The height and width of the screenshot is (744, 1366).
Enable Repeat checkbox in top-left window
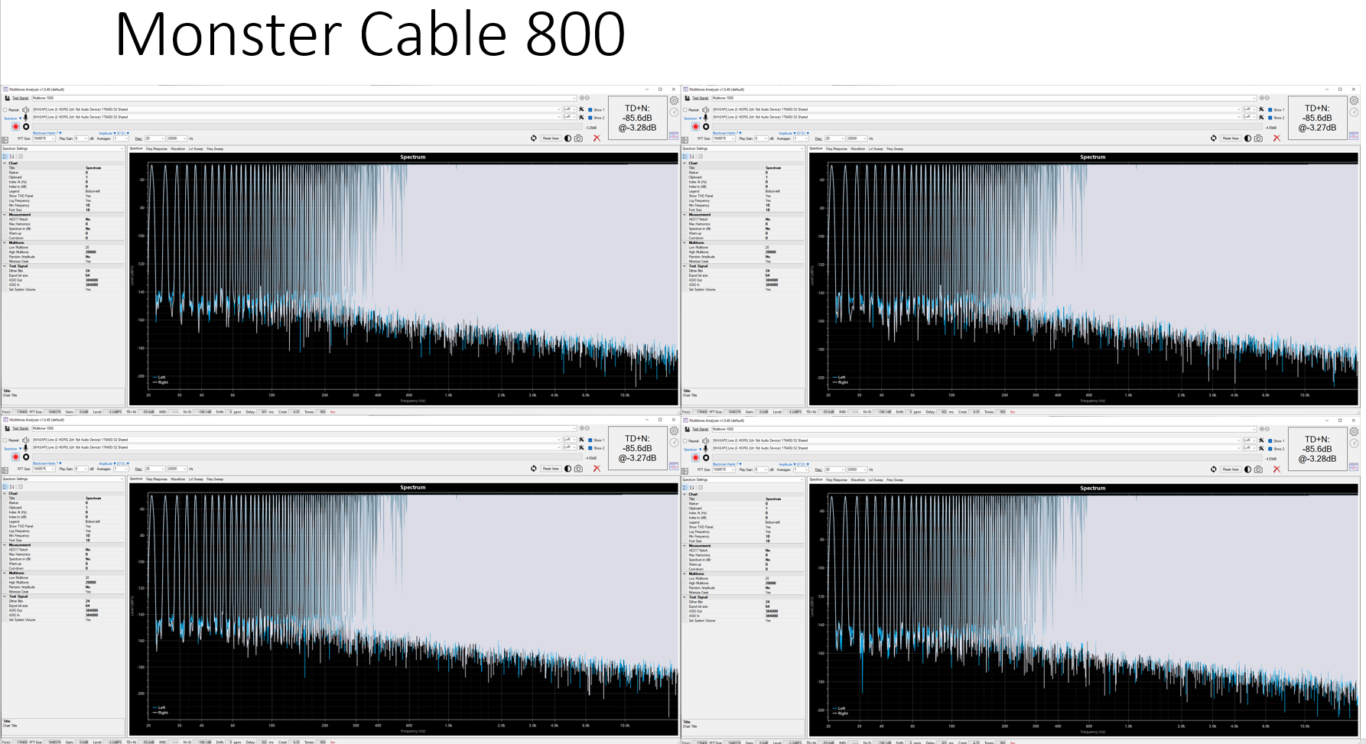5,109
